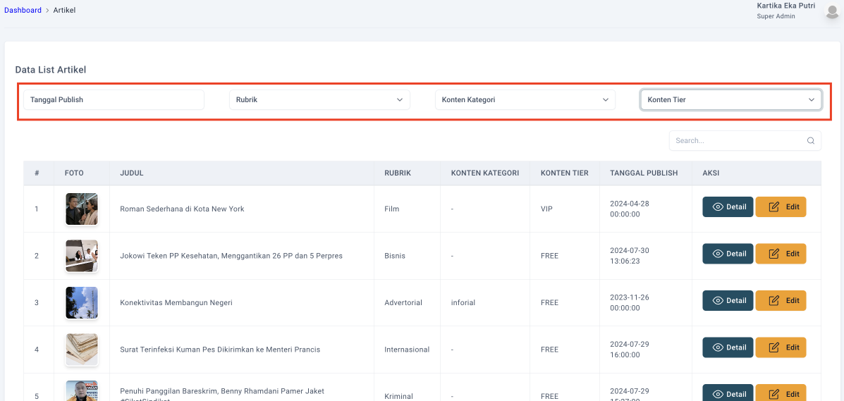Click the Bisnis rubrik cell
The width and height of the screenshot is (844, 401).
click(x=395, y=256)
